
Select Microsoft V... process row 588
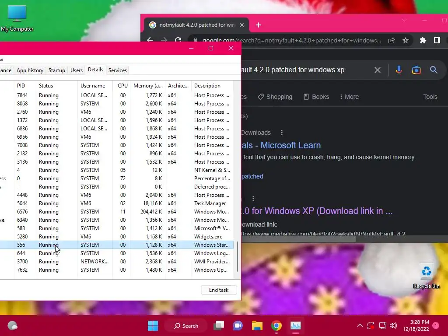(x=116, y=228)
